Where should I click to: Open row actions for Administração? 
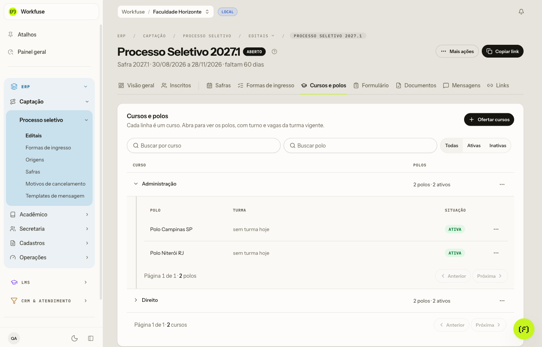(x=502, y=184)
